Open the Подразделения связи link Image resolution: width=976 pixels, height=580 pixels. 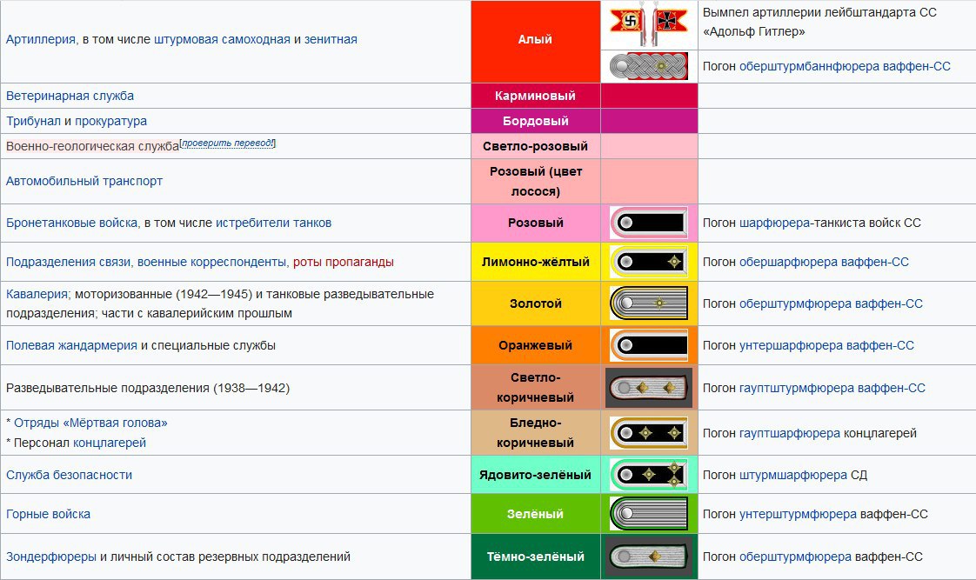pos(69,262)
